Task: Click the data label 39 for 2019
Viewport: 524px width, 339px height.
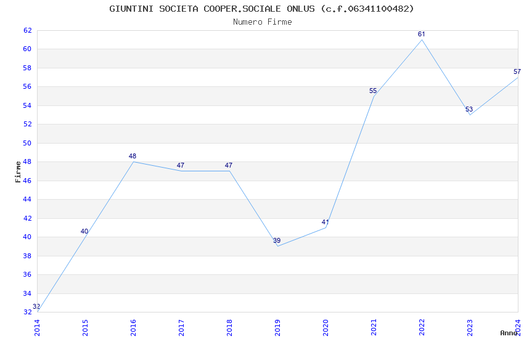Action: pos(277,240)
